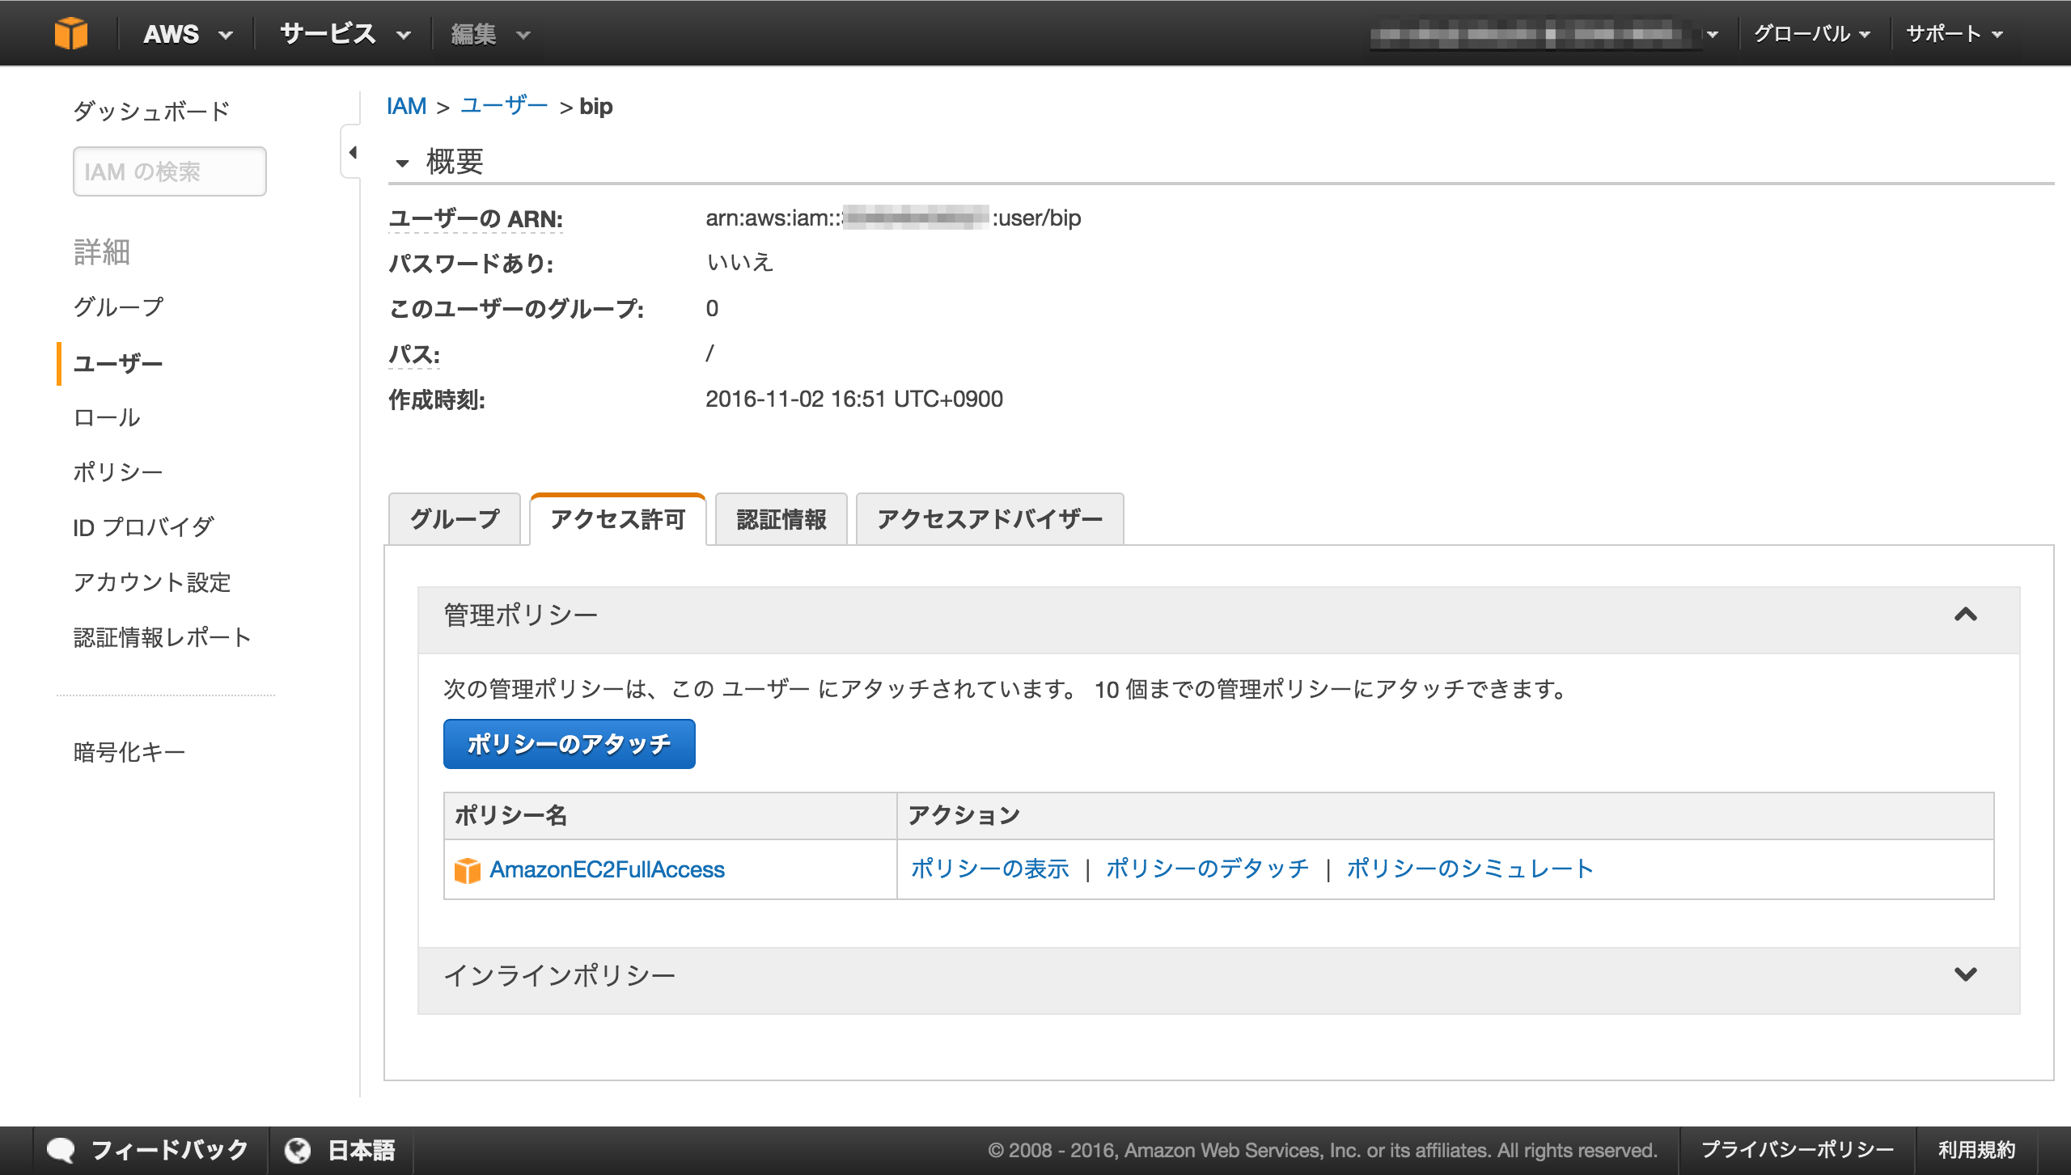Click the フィードバック footer button
The width and height of the screenshot is (2071, 1175).
point(149,1150)
